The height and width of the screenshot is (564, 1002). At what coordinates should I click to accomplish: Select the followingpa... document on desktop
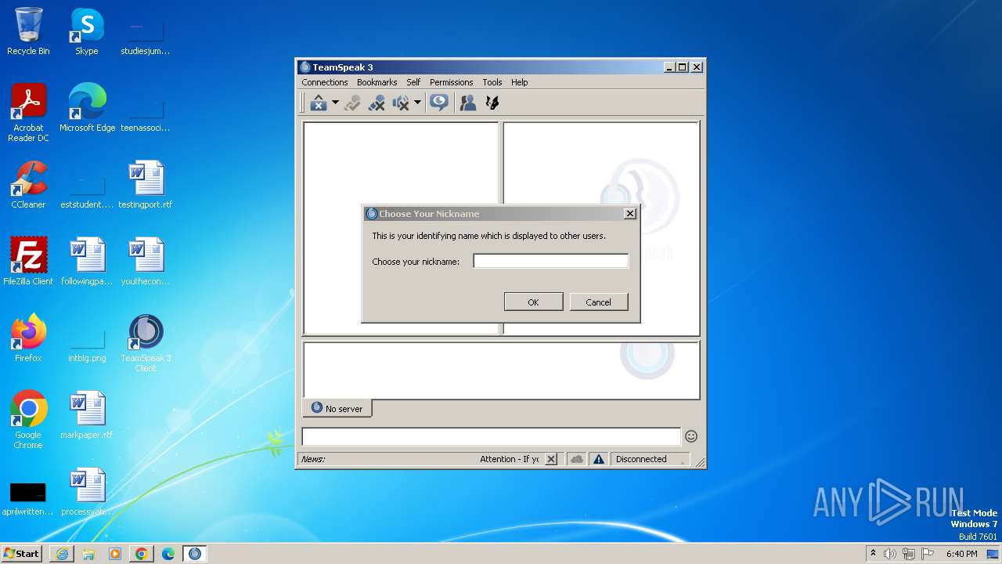(87, 262)
